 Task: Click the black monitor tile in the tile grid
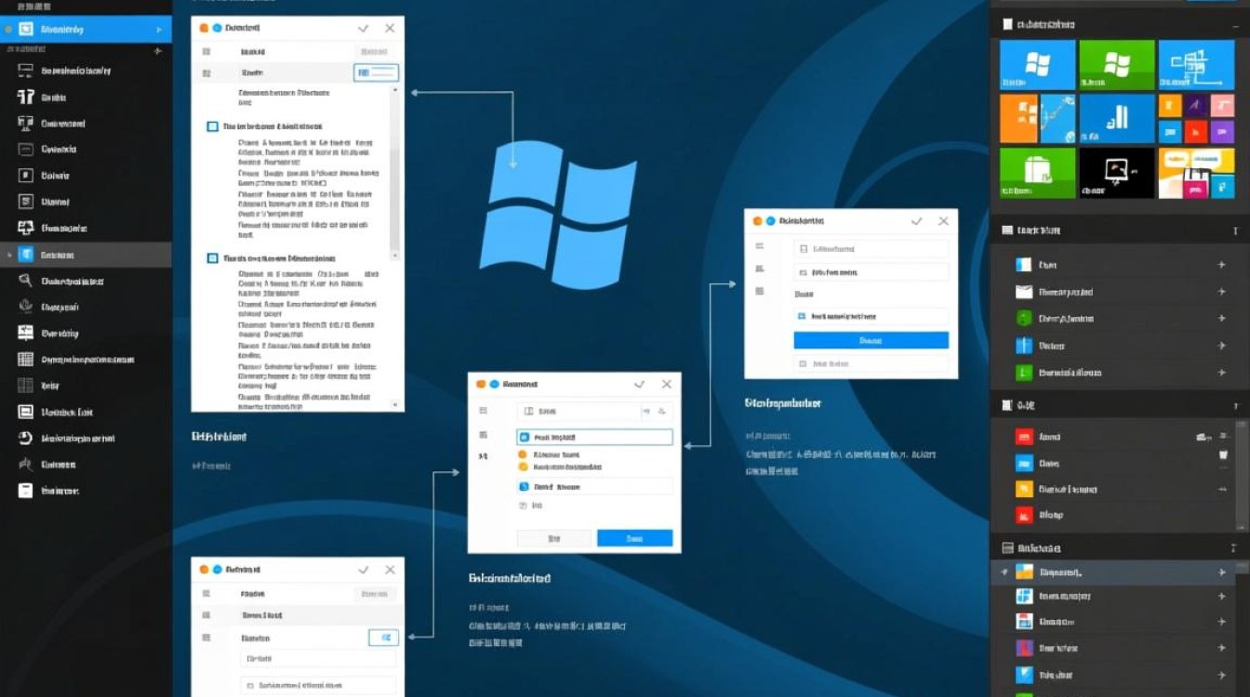[x=1116, y=173]
